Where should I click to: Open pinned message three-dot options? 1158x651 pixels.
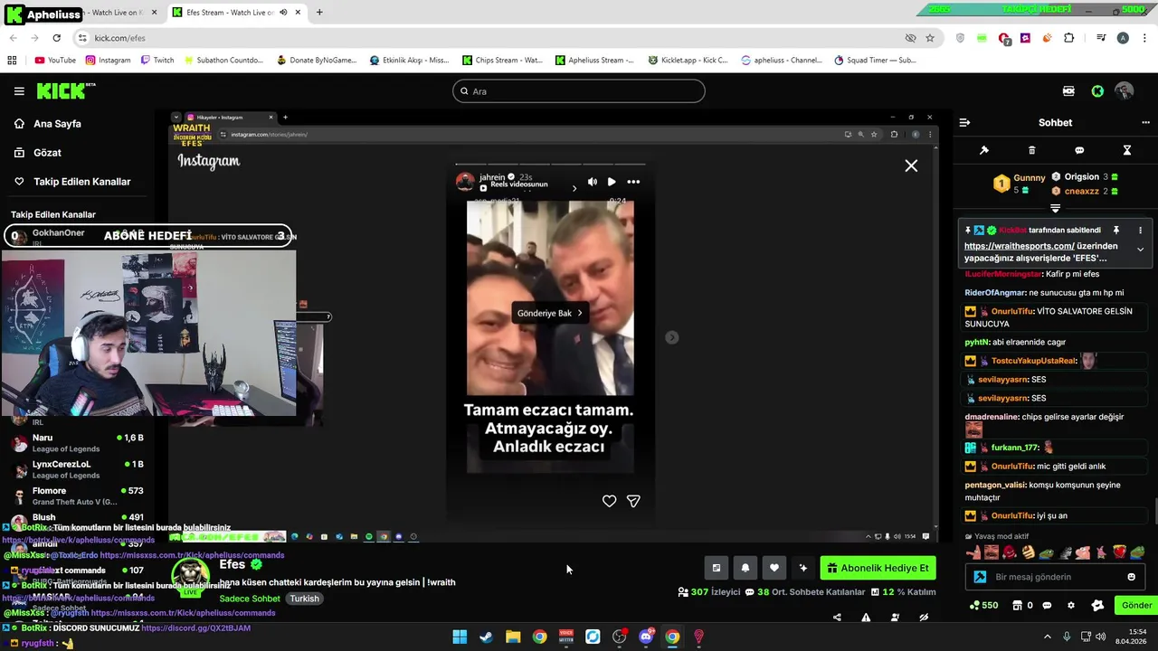[1140, 231]
